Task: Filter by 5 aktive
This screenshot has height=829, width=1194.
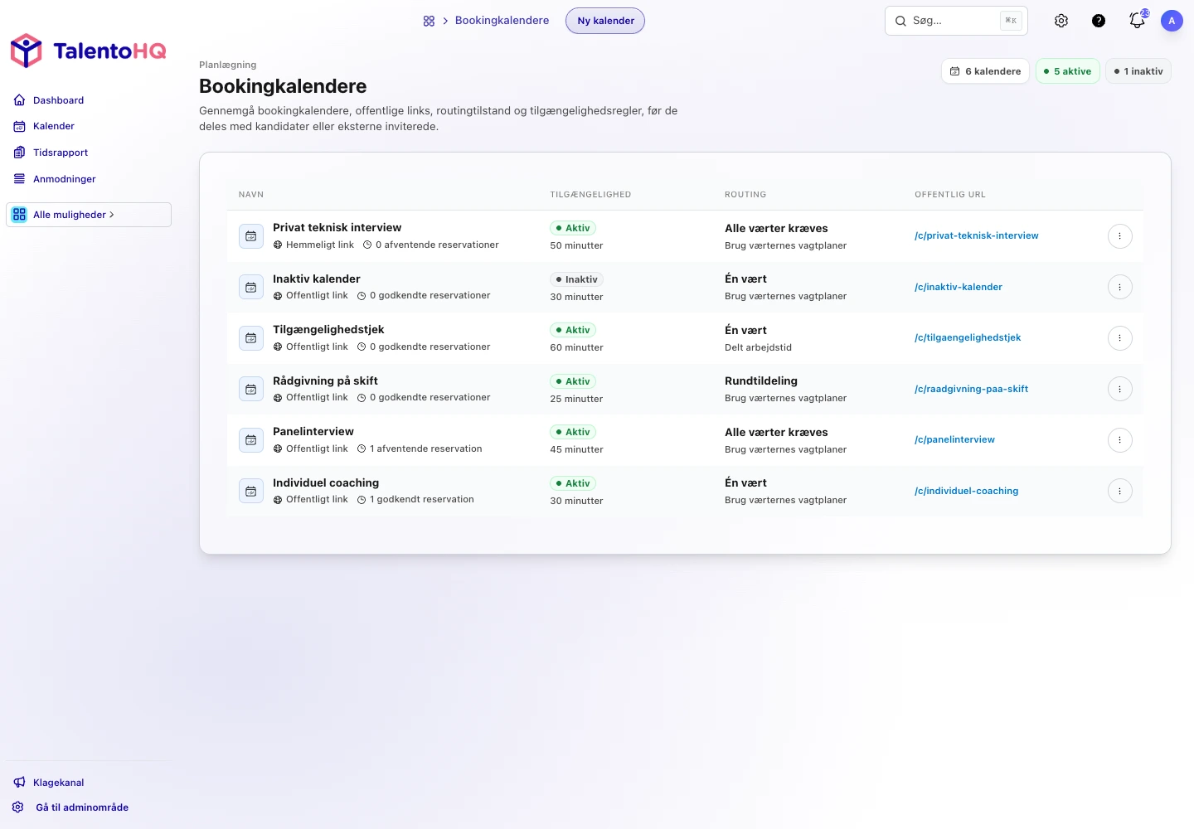Action: pyautogui.click(x=1068, y=71)
